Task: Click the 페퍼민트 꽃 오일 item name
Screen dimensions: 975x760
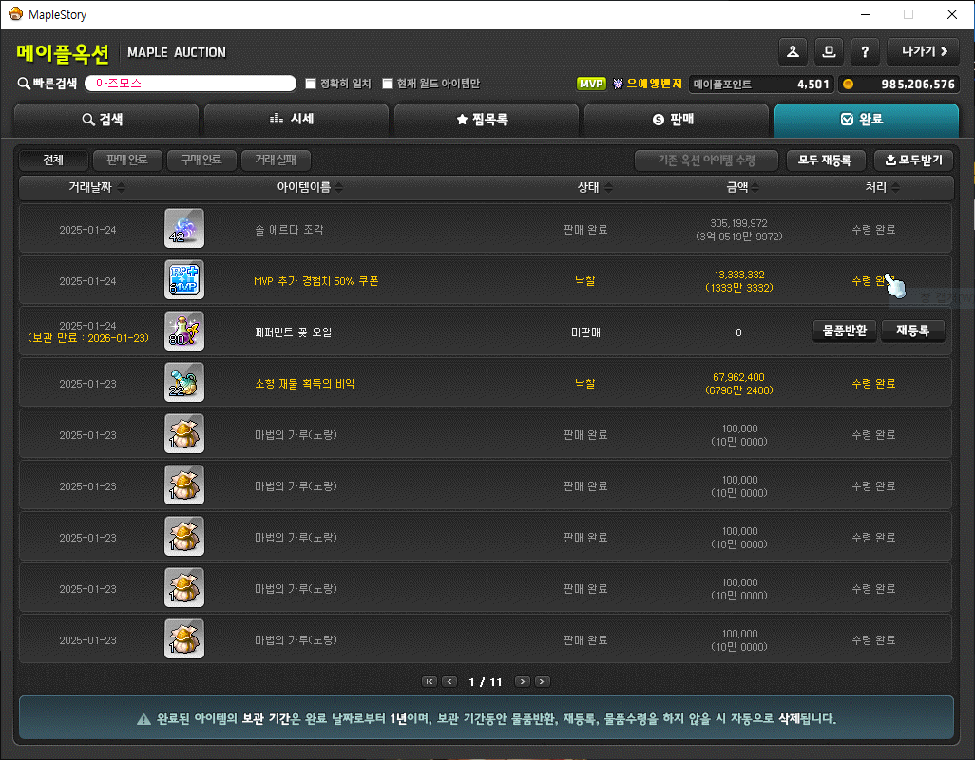Action: point(293,332)
